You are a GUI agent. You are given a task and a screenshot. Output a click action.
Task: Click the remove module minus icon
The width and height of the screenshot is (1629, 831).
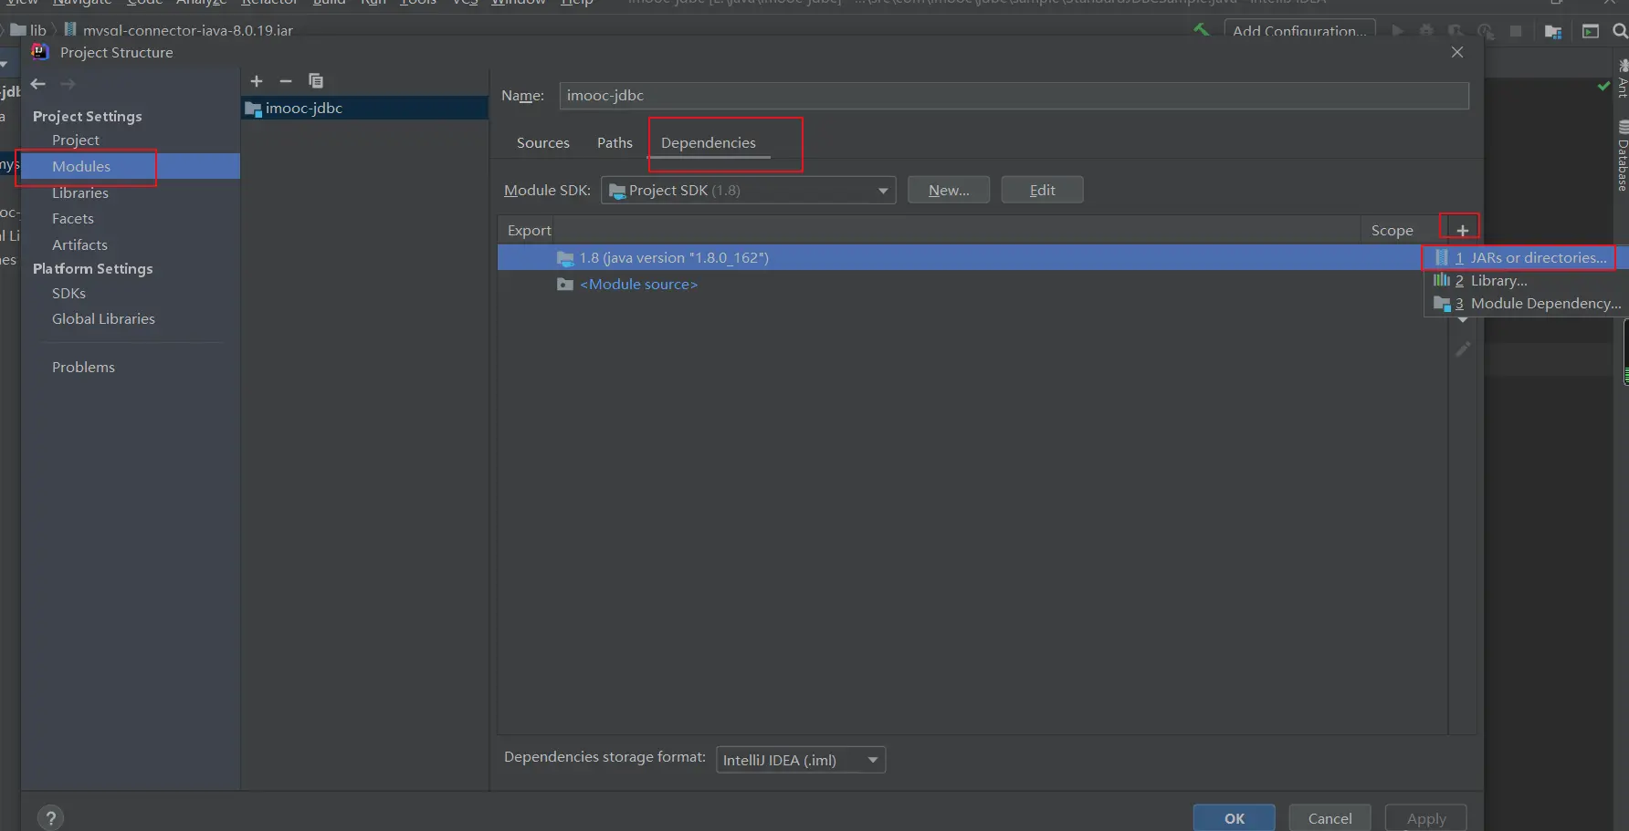(286, 81)
